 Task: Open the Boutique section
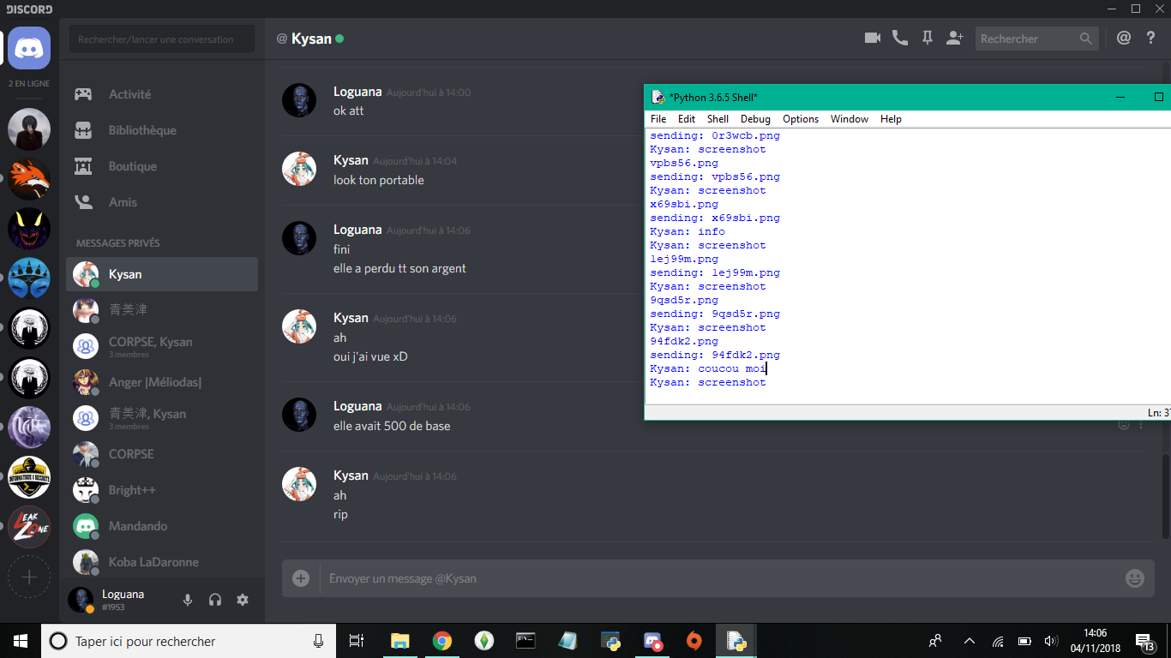tap(162, 166)
